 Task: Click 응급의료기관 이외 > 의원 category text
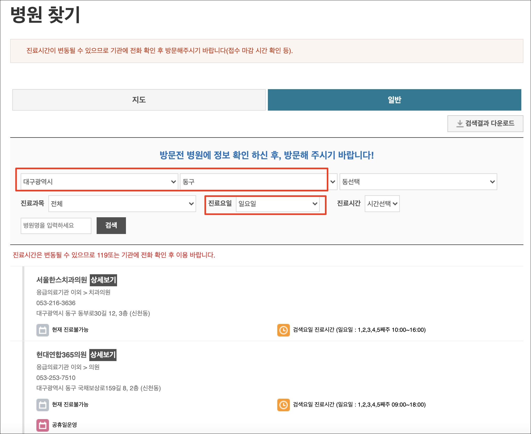(x=68, y=367)
